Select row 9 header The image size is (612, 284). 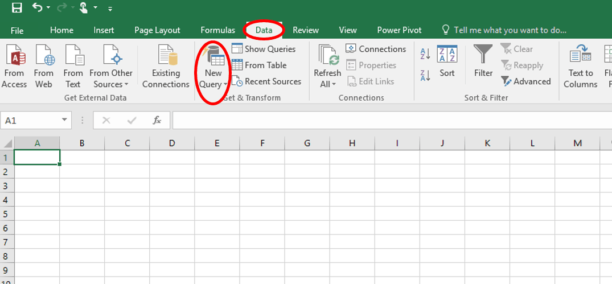point(7,270)
